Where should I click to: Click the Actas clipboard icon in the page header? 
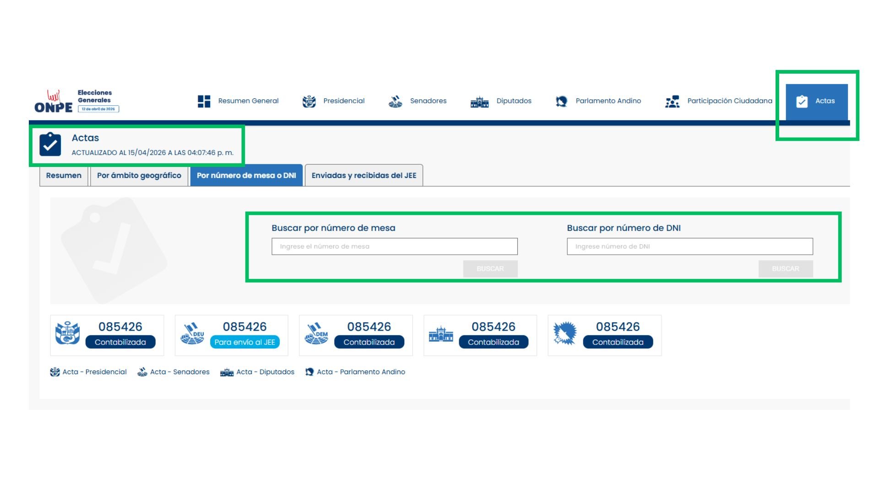pyautogui.click(x=50, y=145)
